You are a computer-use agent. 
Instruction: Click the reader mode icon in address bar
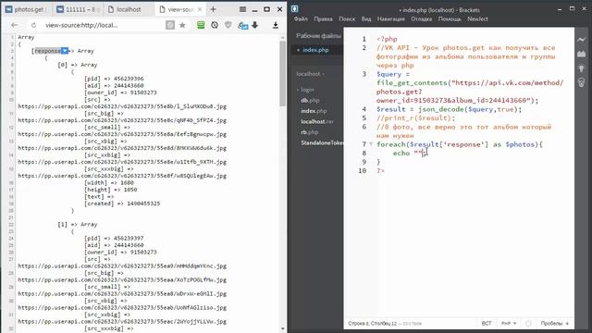tap(170, 25)
